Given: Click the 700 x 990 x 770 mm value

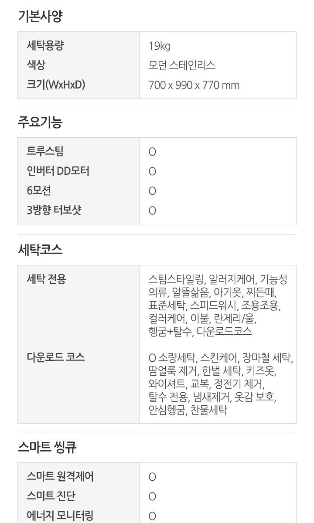Looking at the screenshot, I should [194, 85].
